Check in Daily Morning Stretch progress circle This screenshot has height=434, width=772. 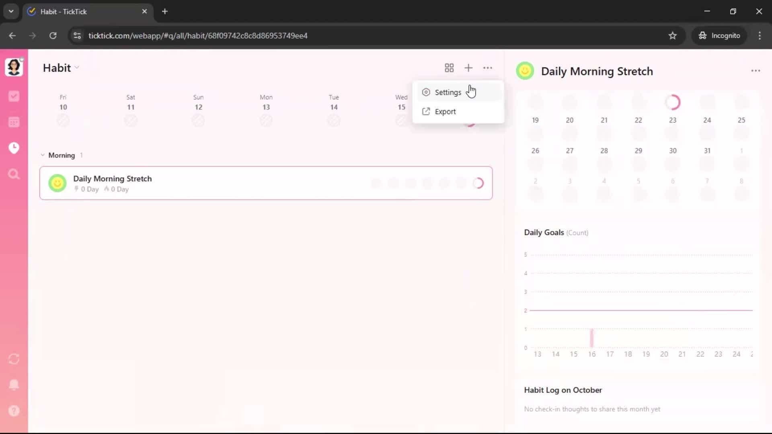coord(478,183)
